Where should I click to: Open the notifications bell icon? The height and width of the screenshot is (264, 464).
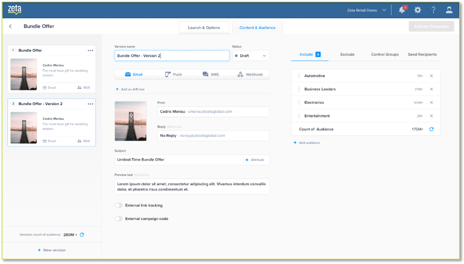(x=401, y=10)
